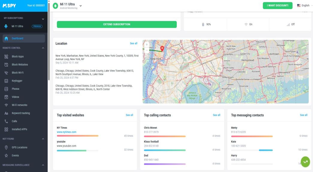Screen dimensions: 313x172
Task: Open the www.nytimes.com link
Action: (x=66, y=132)
